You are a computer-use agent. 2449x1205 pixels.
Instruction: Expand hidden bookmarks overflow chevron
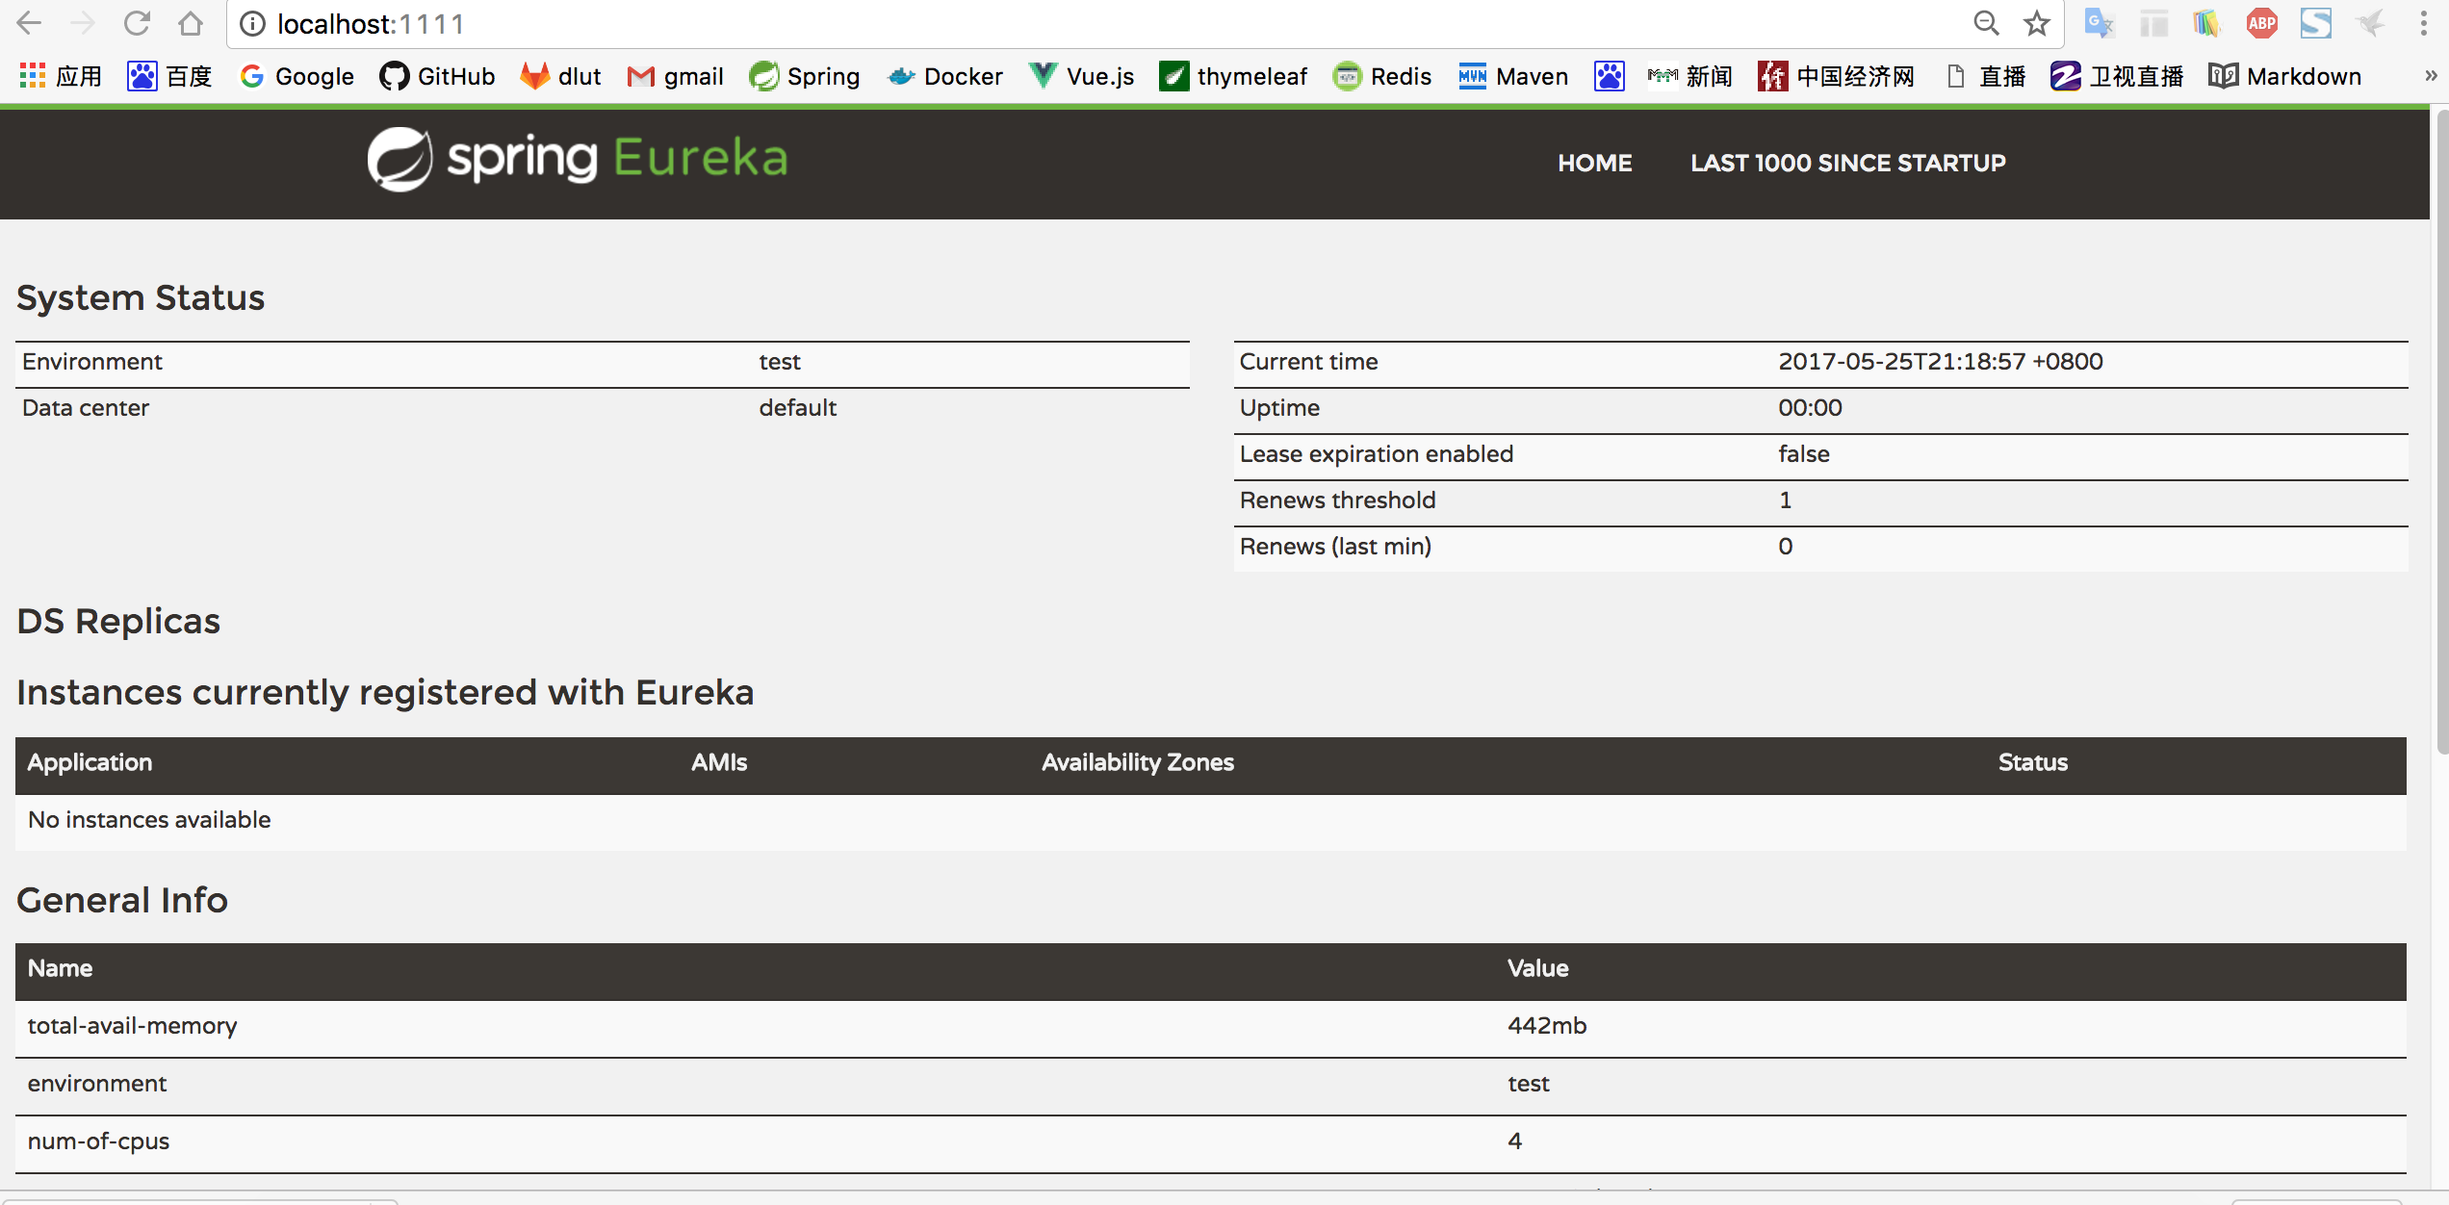[2430, 76]
